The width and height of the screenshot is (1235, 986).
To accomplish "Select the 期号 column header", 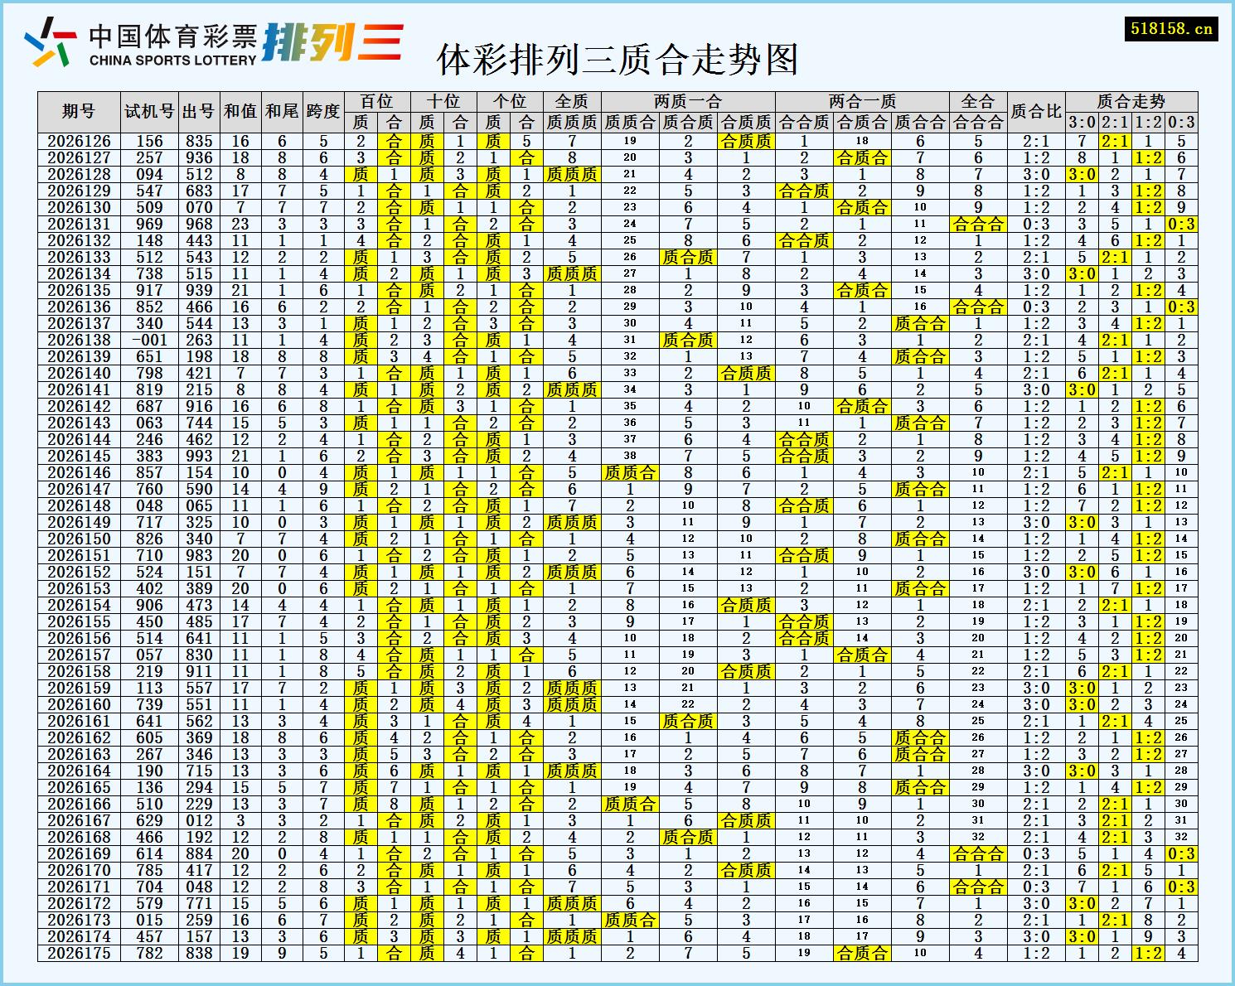I will pos(79,112).
